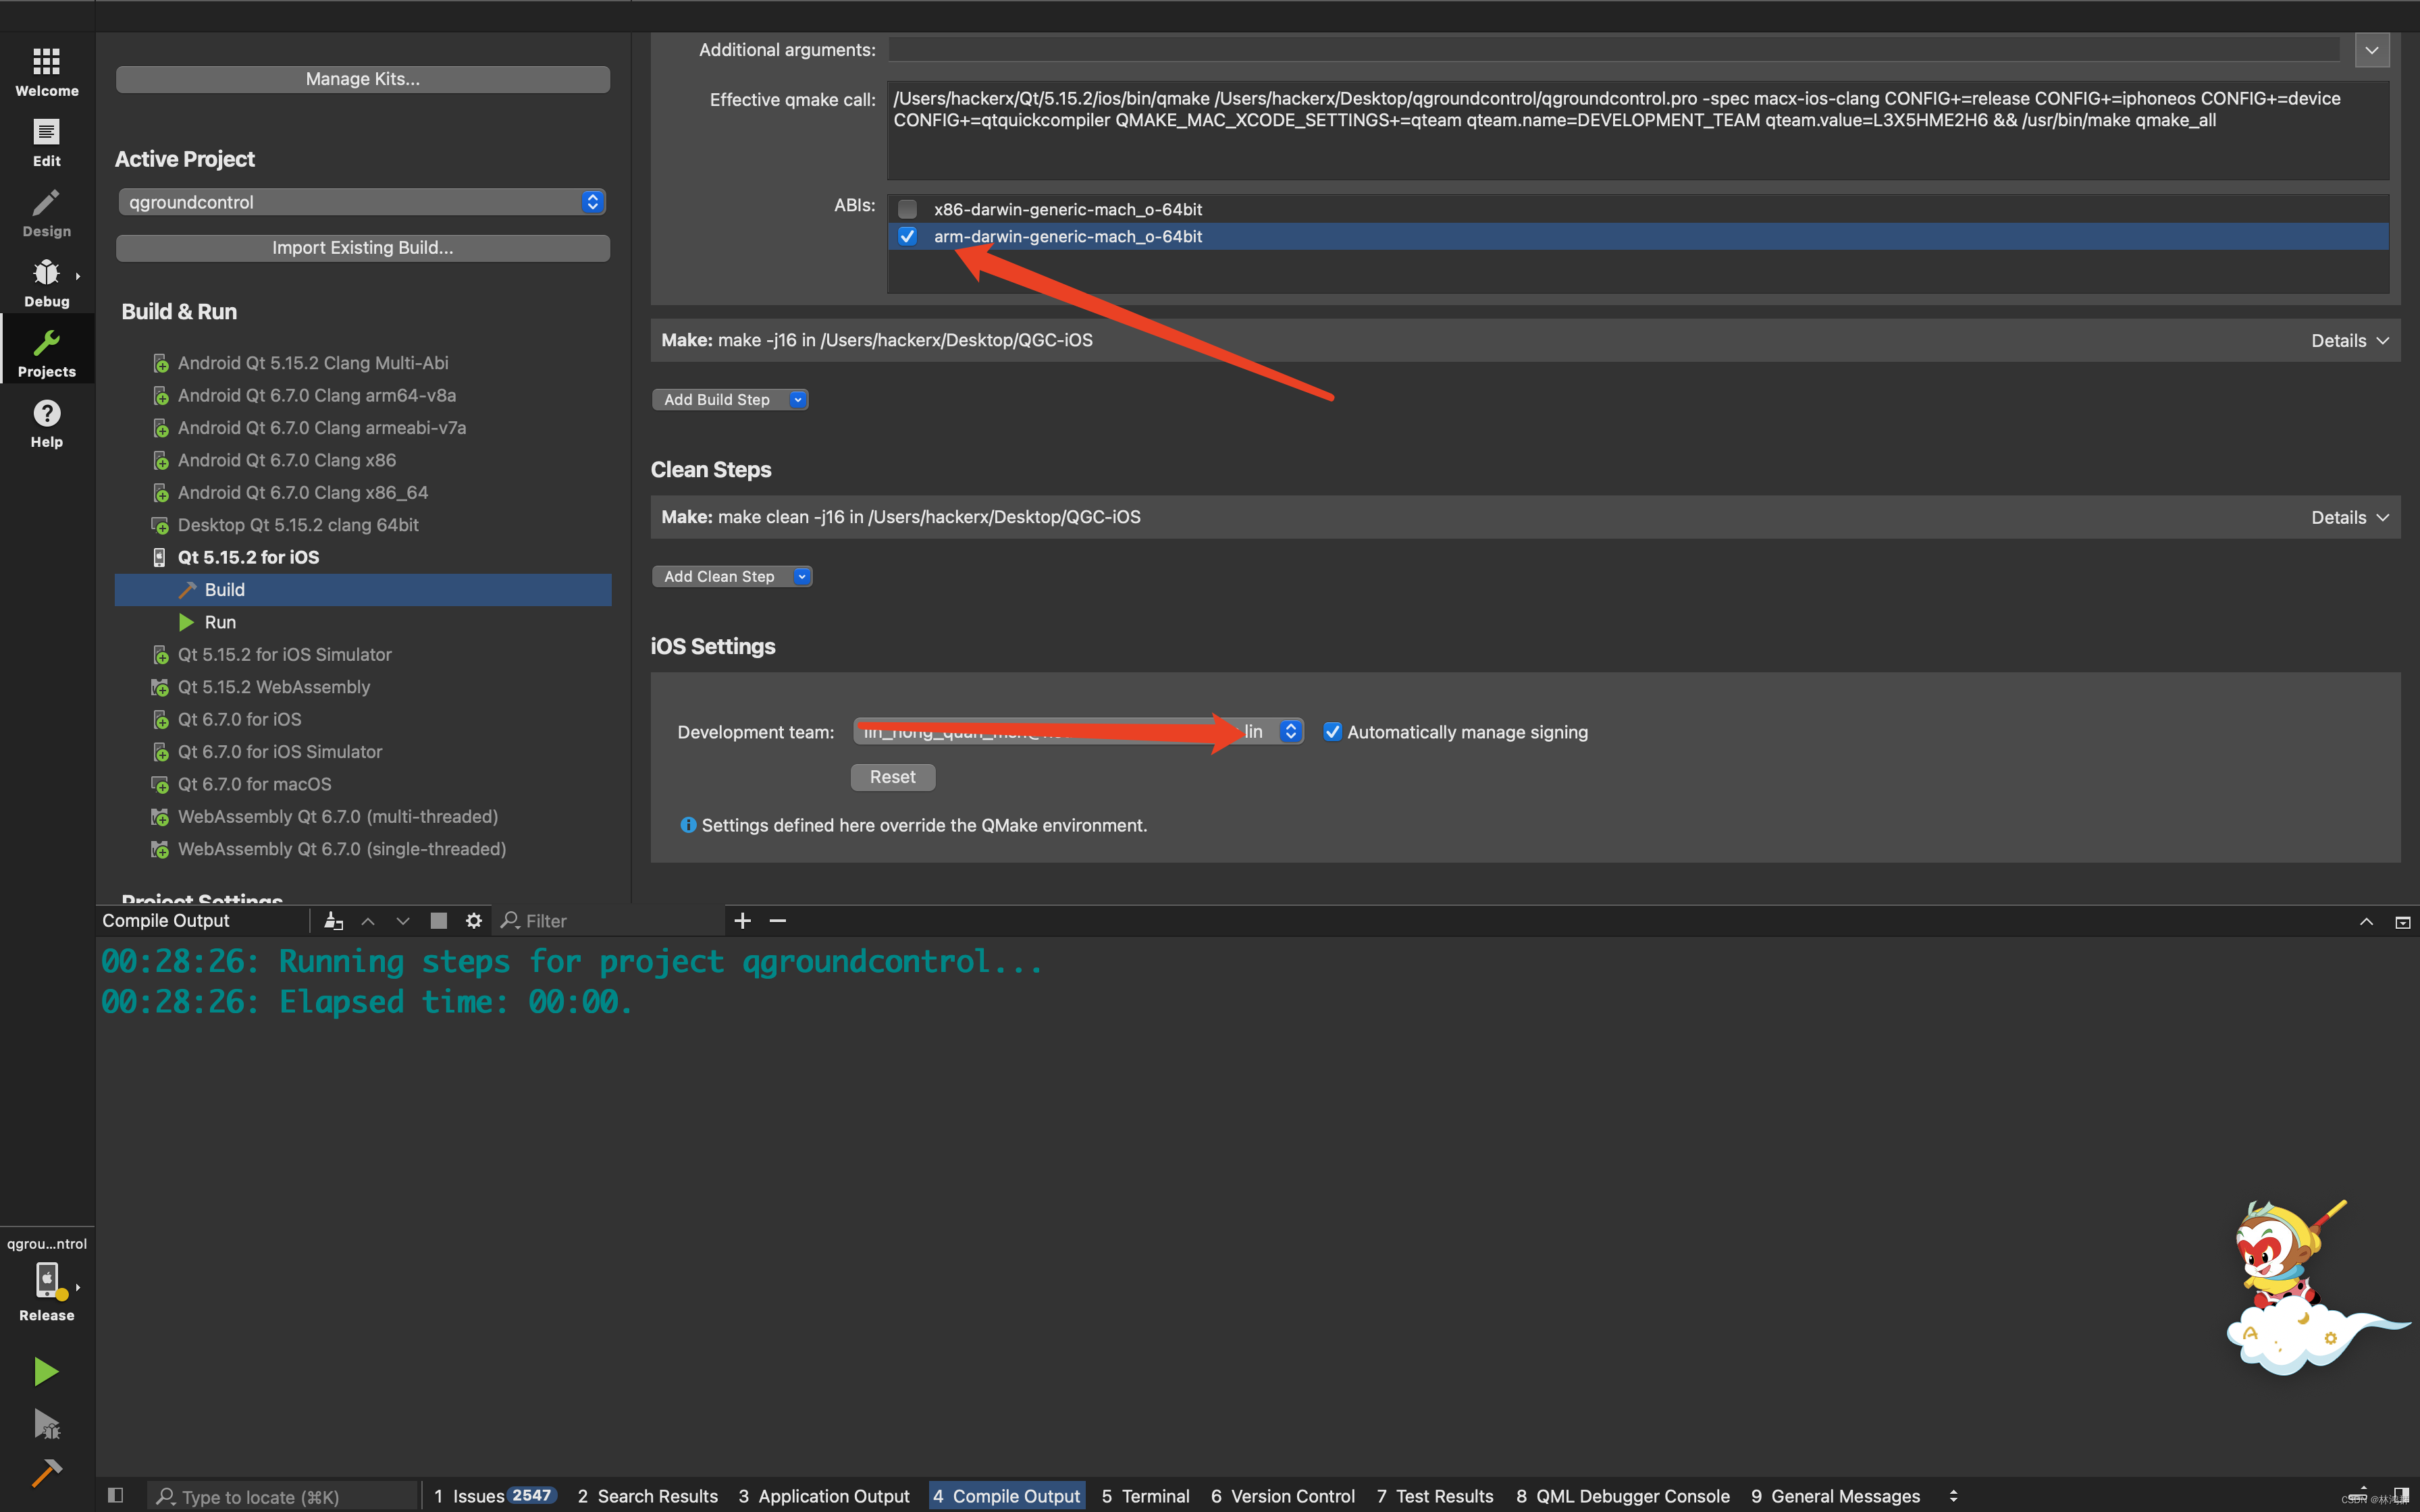Image resolution: width=2420 pixels, height=1512 pixels.
Task: Open Add Clean Step dropdown
Action: click(732, 576)
